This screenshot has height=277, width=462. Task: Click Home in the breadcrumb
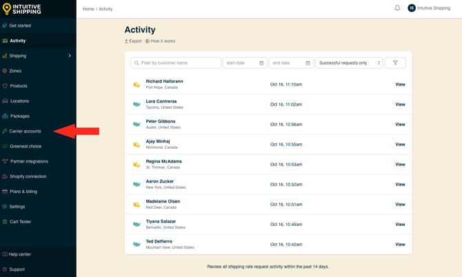88,9
